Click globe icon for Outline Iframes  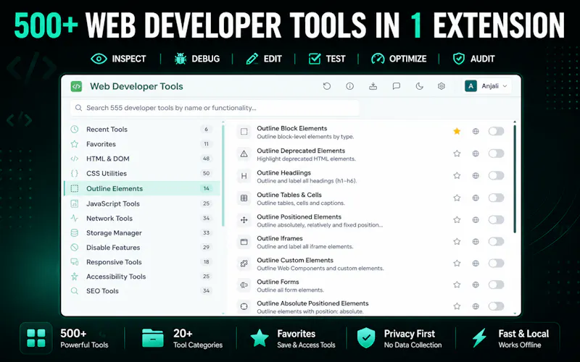[476, 242]
